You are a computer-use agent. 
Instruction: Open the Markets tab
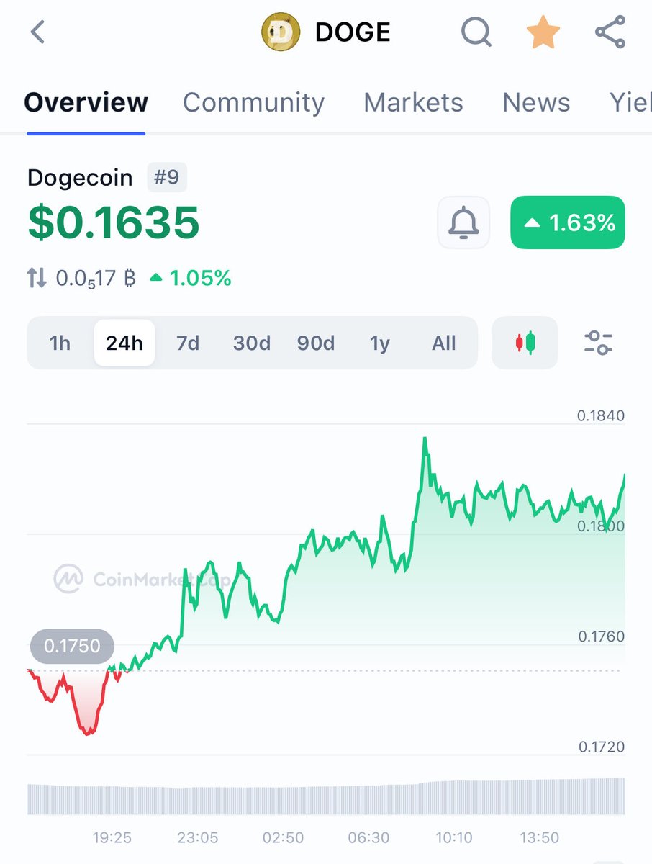pyautogui.click(x=413, y=102)
